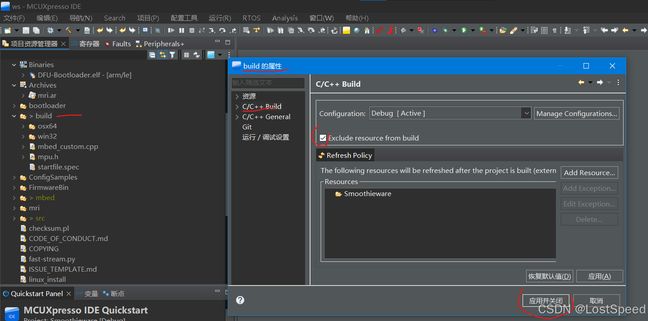Select Git in properties tree
This screenshot has height=321, width=648.
[x=247, y=127]
